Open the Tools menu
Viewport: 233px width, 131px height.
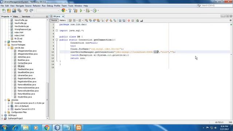point(71,6)
